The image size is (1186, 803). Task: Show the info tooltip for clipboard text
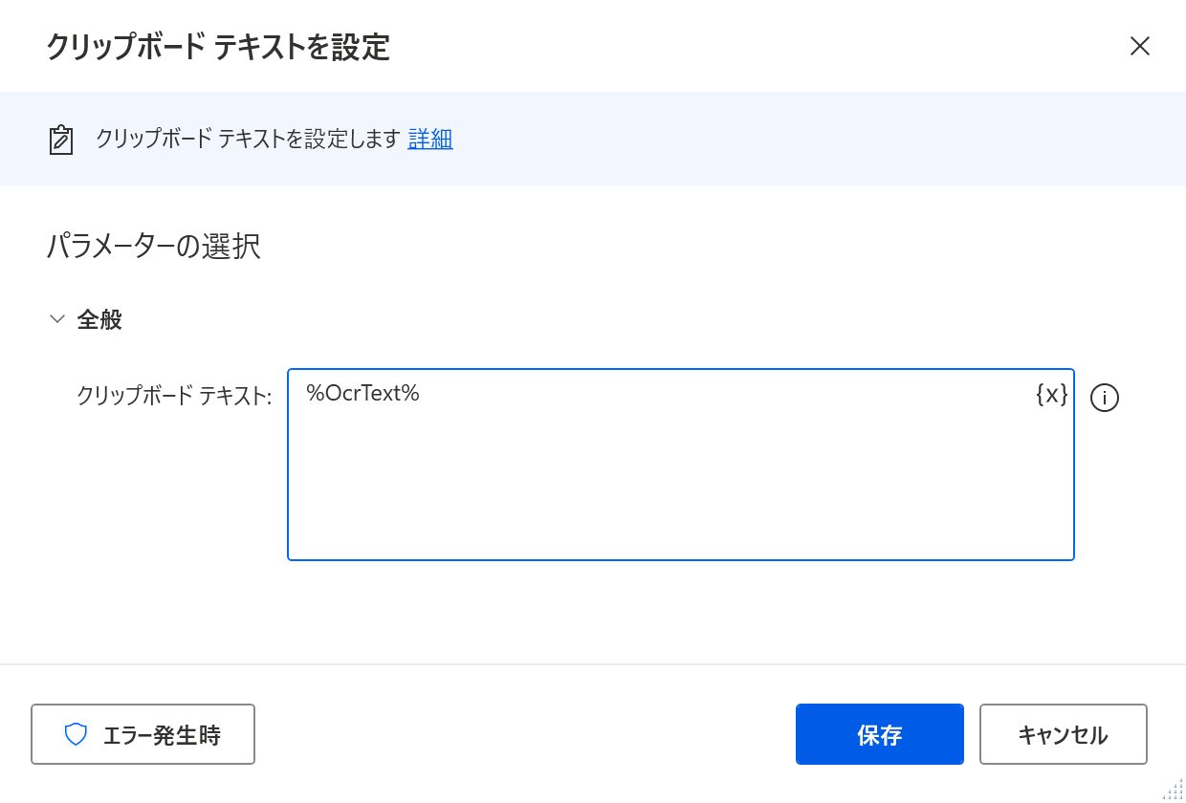click(1105, 398)
